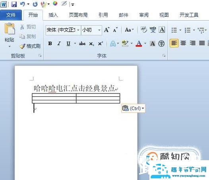Grow font size with the large A icon
The height and width of the screenshot is (180, 209).
pos(107,30)
